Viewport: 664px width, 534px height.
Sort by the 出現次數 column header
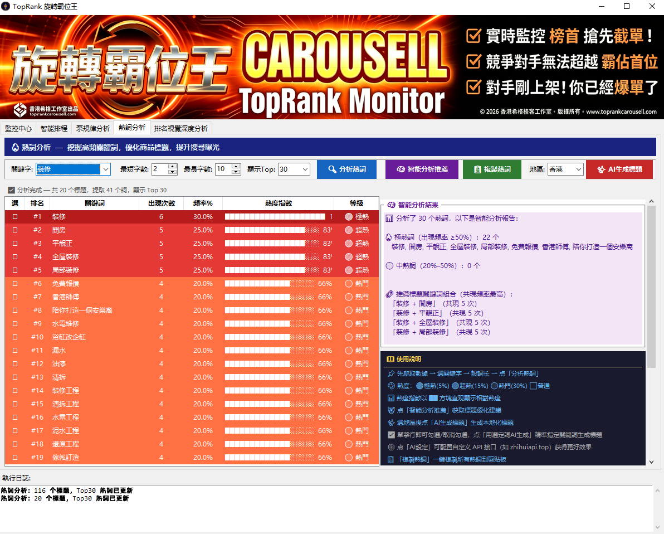[x=162, y=203]
